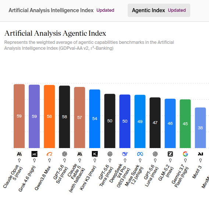Click the Google G logo under Gemini bar
Viewport: 209px width, 200px height.
185,154
